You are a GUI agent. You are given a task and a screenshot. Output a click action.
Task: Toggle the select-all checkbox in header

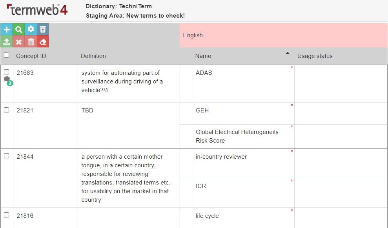coord(7,55)
